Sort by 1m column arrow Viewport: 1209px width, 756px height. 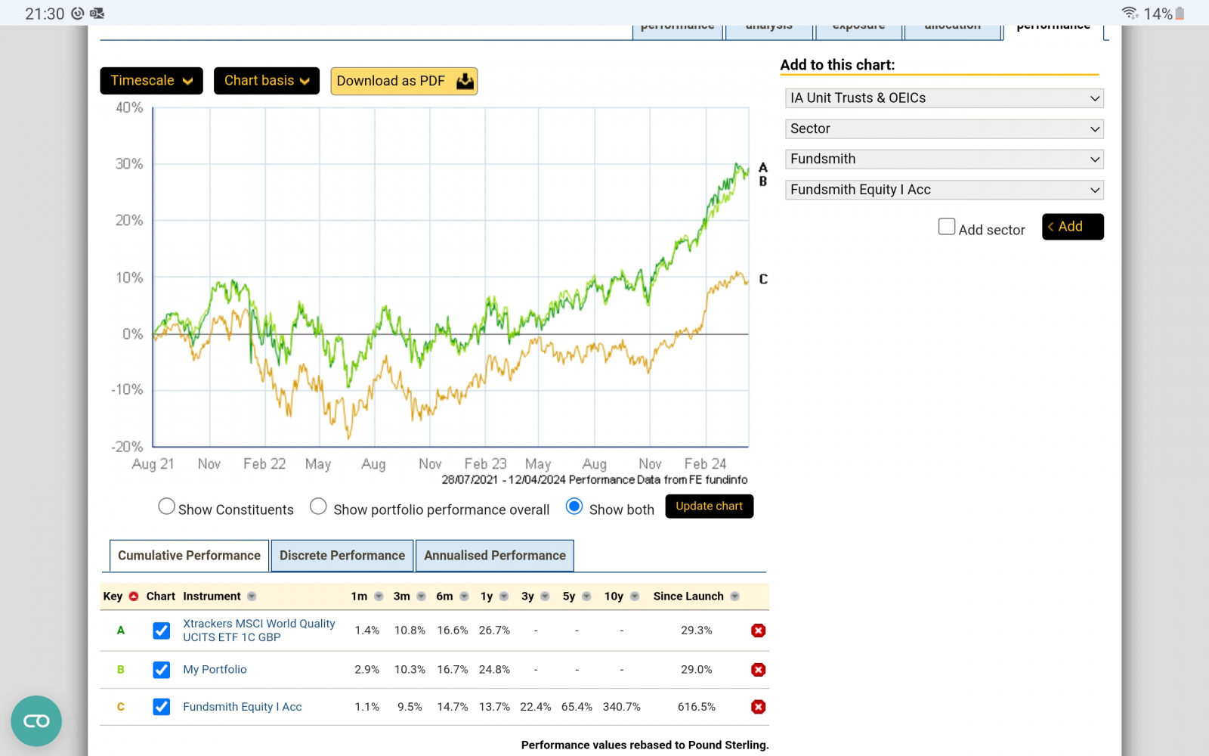point(379,596)
